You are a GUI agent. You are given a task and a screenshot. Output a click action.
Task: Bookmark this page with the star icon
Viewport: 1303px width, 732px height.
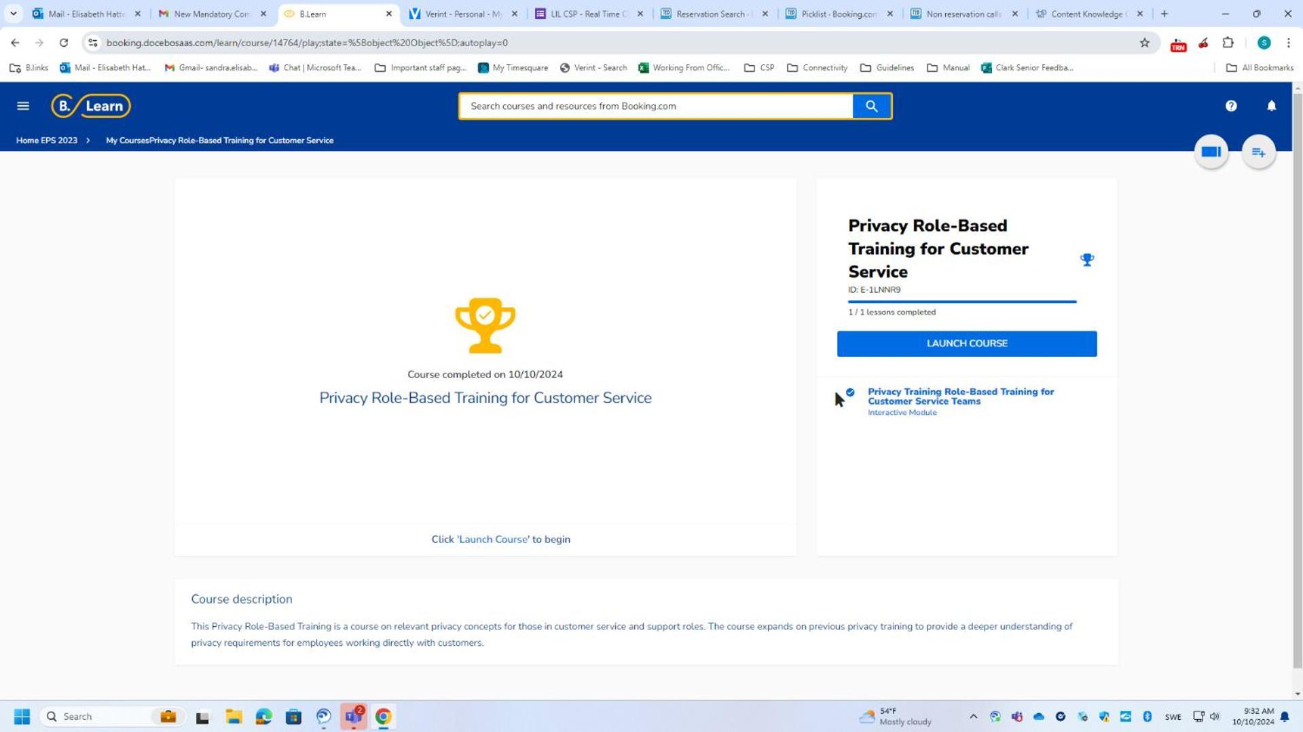(1145, 43)
